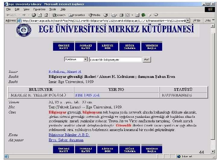This screenshot has height=163, width=217.
Task: Click the Go button beside address
Action: click(197, 21)
